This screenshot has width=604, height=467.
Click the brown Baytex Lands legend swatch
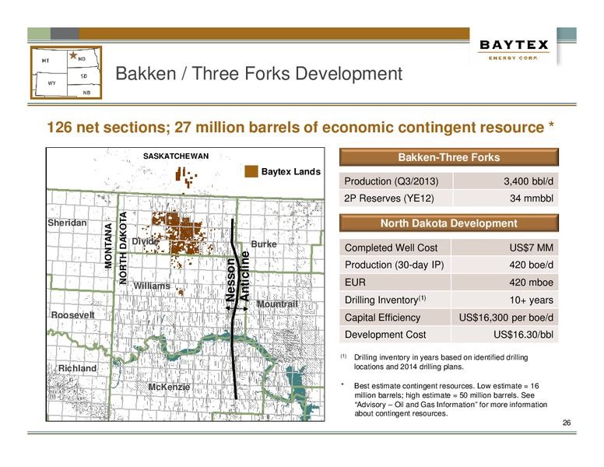251,171
